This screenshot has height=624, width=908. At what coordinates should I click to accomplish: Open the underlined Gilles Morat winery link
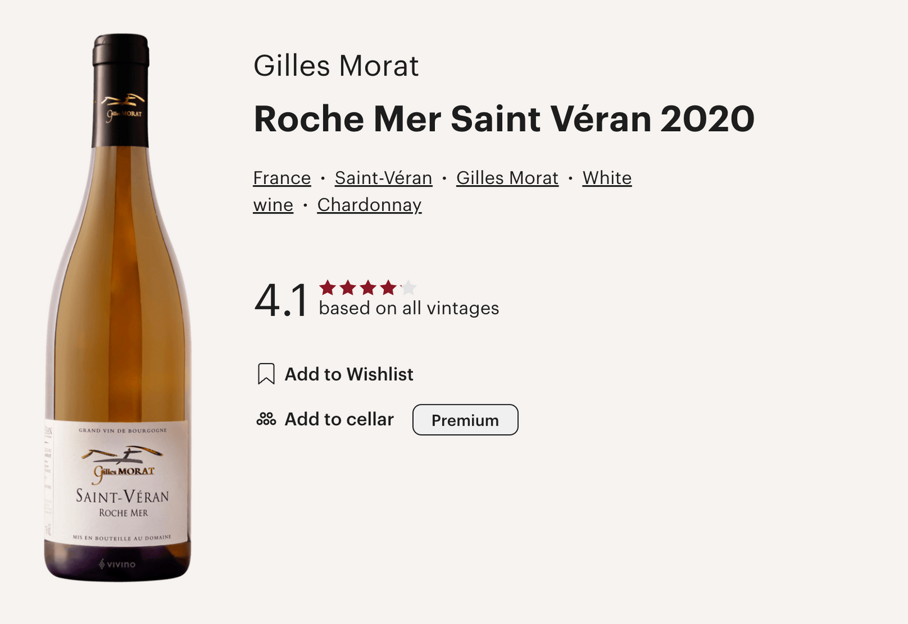(507, 178)
